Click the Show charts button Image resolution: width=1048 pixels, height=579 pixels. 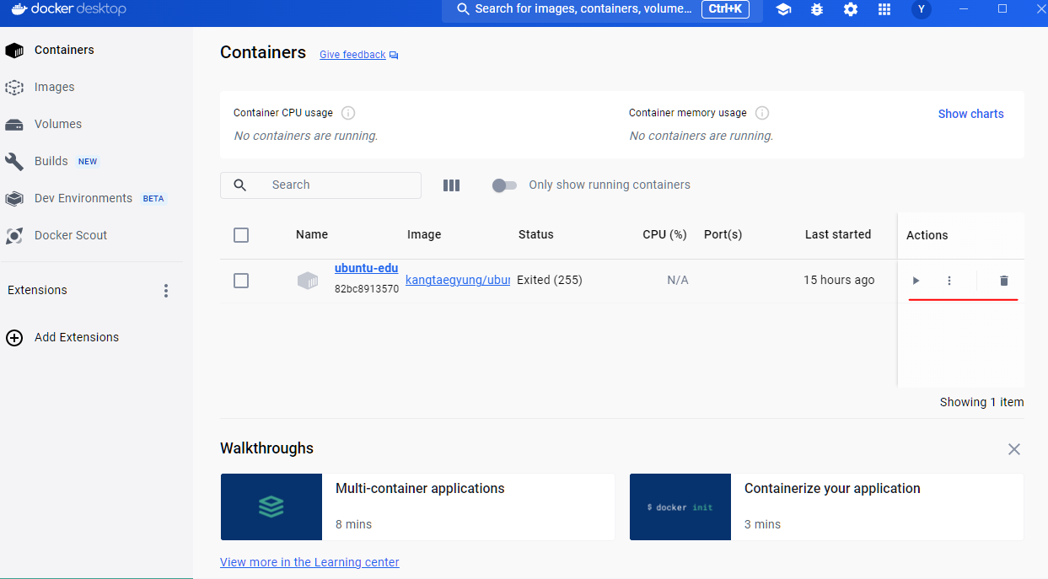970,114
